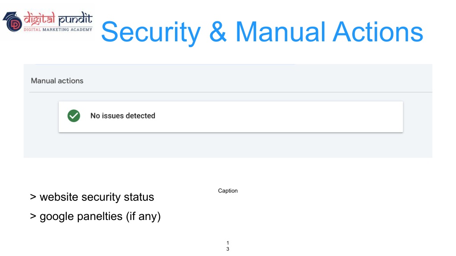The height and width of the screenshot is (256, 456).
Task: Select the 'Security & Manual Actions' slide title
Action: point(262,32)
